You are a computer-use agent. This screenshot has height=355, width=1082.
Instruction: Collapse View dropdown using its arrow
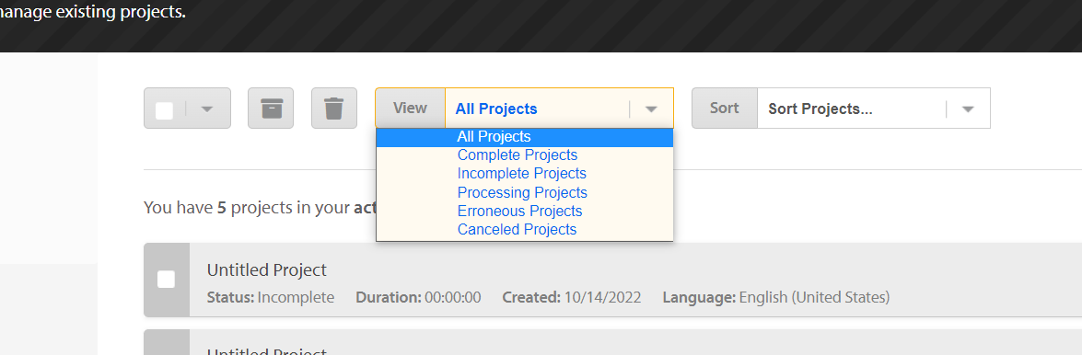pos(651,109)
